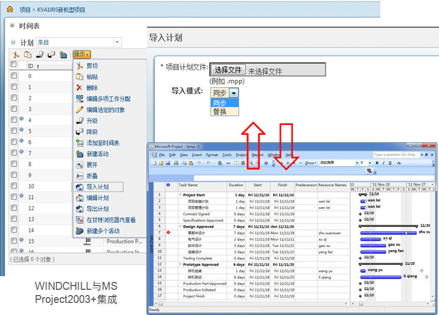Select 同步 in the import mode list

coord(225,103)
